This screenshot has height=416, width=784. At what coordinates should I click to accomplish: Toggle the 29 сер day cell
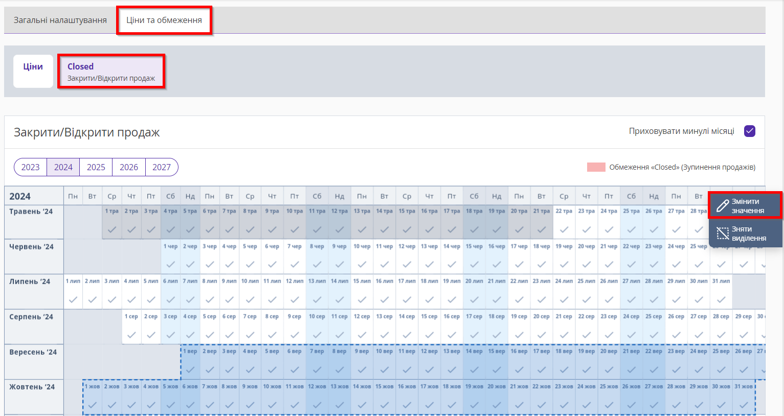point(744,327)
